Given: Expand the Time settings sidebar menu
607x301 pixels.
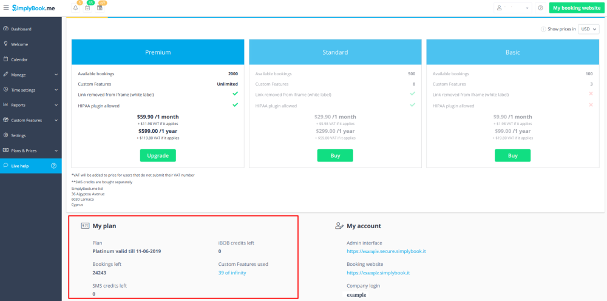Looking at the screenshot, I should [x=30, y=90].
